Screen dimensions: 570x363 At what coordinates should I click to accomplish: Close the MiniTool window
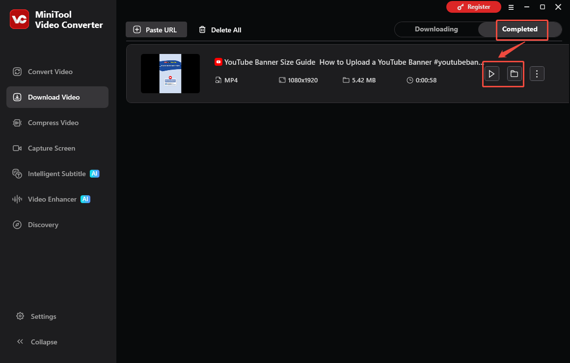tap(558, 7)
